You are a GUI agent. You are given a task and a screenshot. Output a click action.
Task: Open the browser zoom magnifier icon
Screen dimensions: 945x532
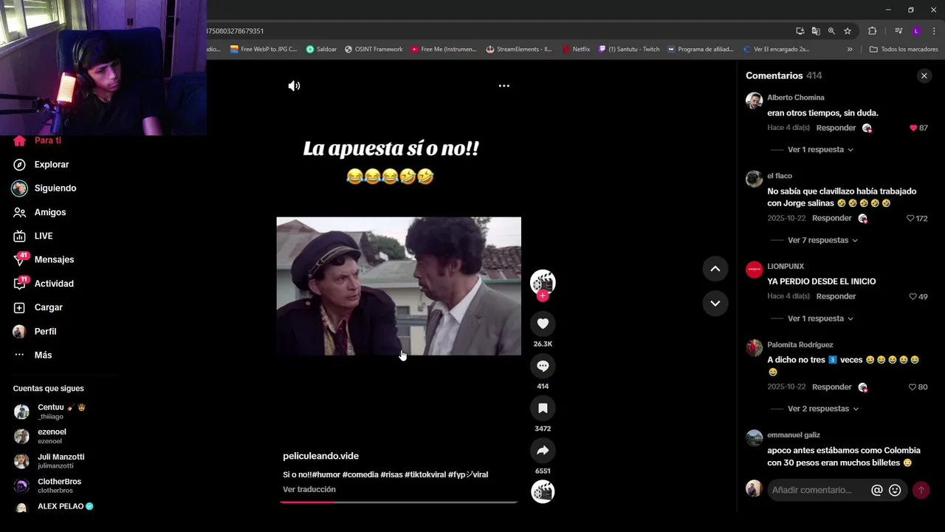[831, 31]
